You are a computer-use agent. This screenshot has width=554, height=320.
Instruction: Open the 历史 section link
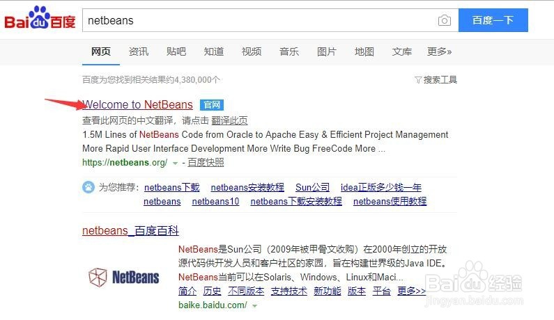212,291
